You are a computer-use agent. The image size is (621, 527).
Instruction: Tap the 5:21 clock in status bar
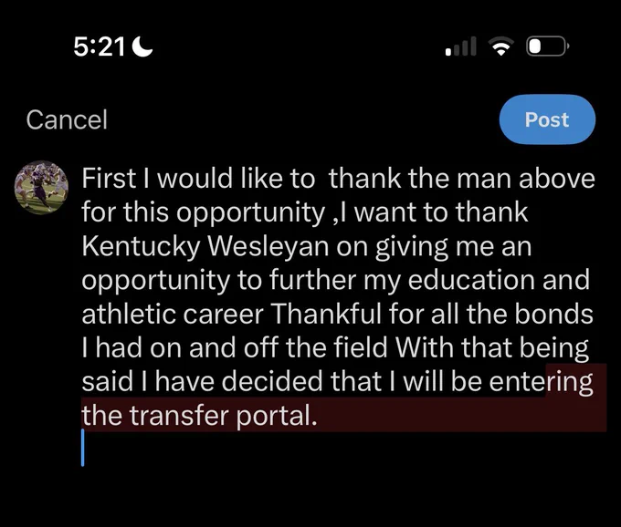point(100,47)
